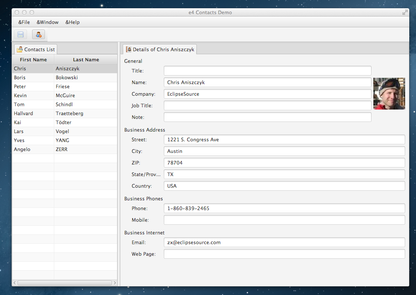Click the left scroll arrow in contacts list
Screen dimensions: 416x295
15,283
